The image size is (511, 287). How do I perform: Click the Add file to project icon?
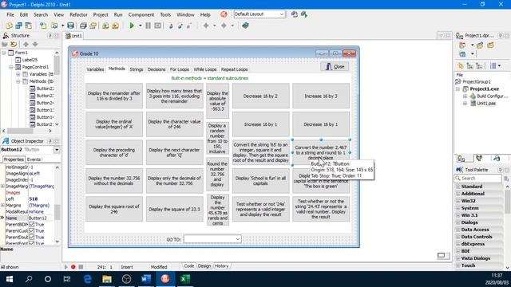(105, 26)
